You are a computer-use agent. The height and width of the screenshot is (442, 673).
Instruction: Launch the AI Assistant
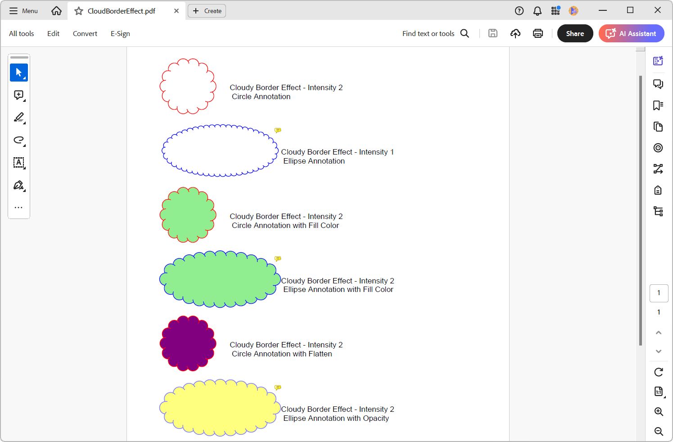pos(631,33)
